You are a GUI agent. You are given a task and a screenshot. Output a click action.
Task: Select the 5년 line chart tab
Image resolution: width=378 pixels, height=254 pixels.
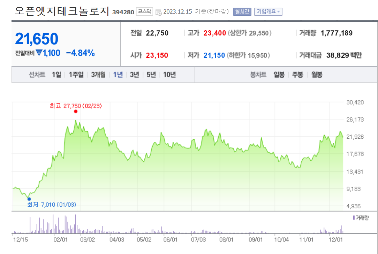151,75
